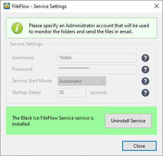Open the Automatic start mode dropdown

click(82, 81)
